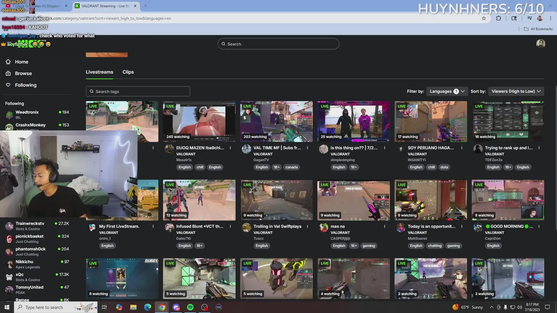Image resolution: width=557 pixels, height=313 pixels.
Task: Open the Sort by Viewers dropdown
Action: coord(516,91)
